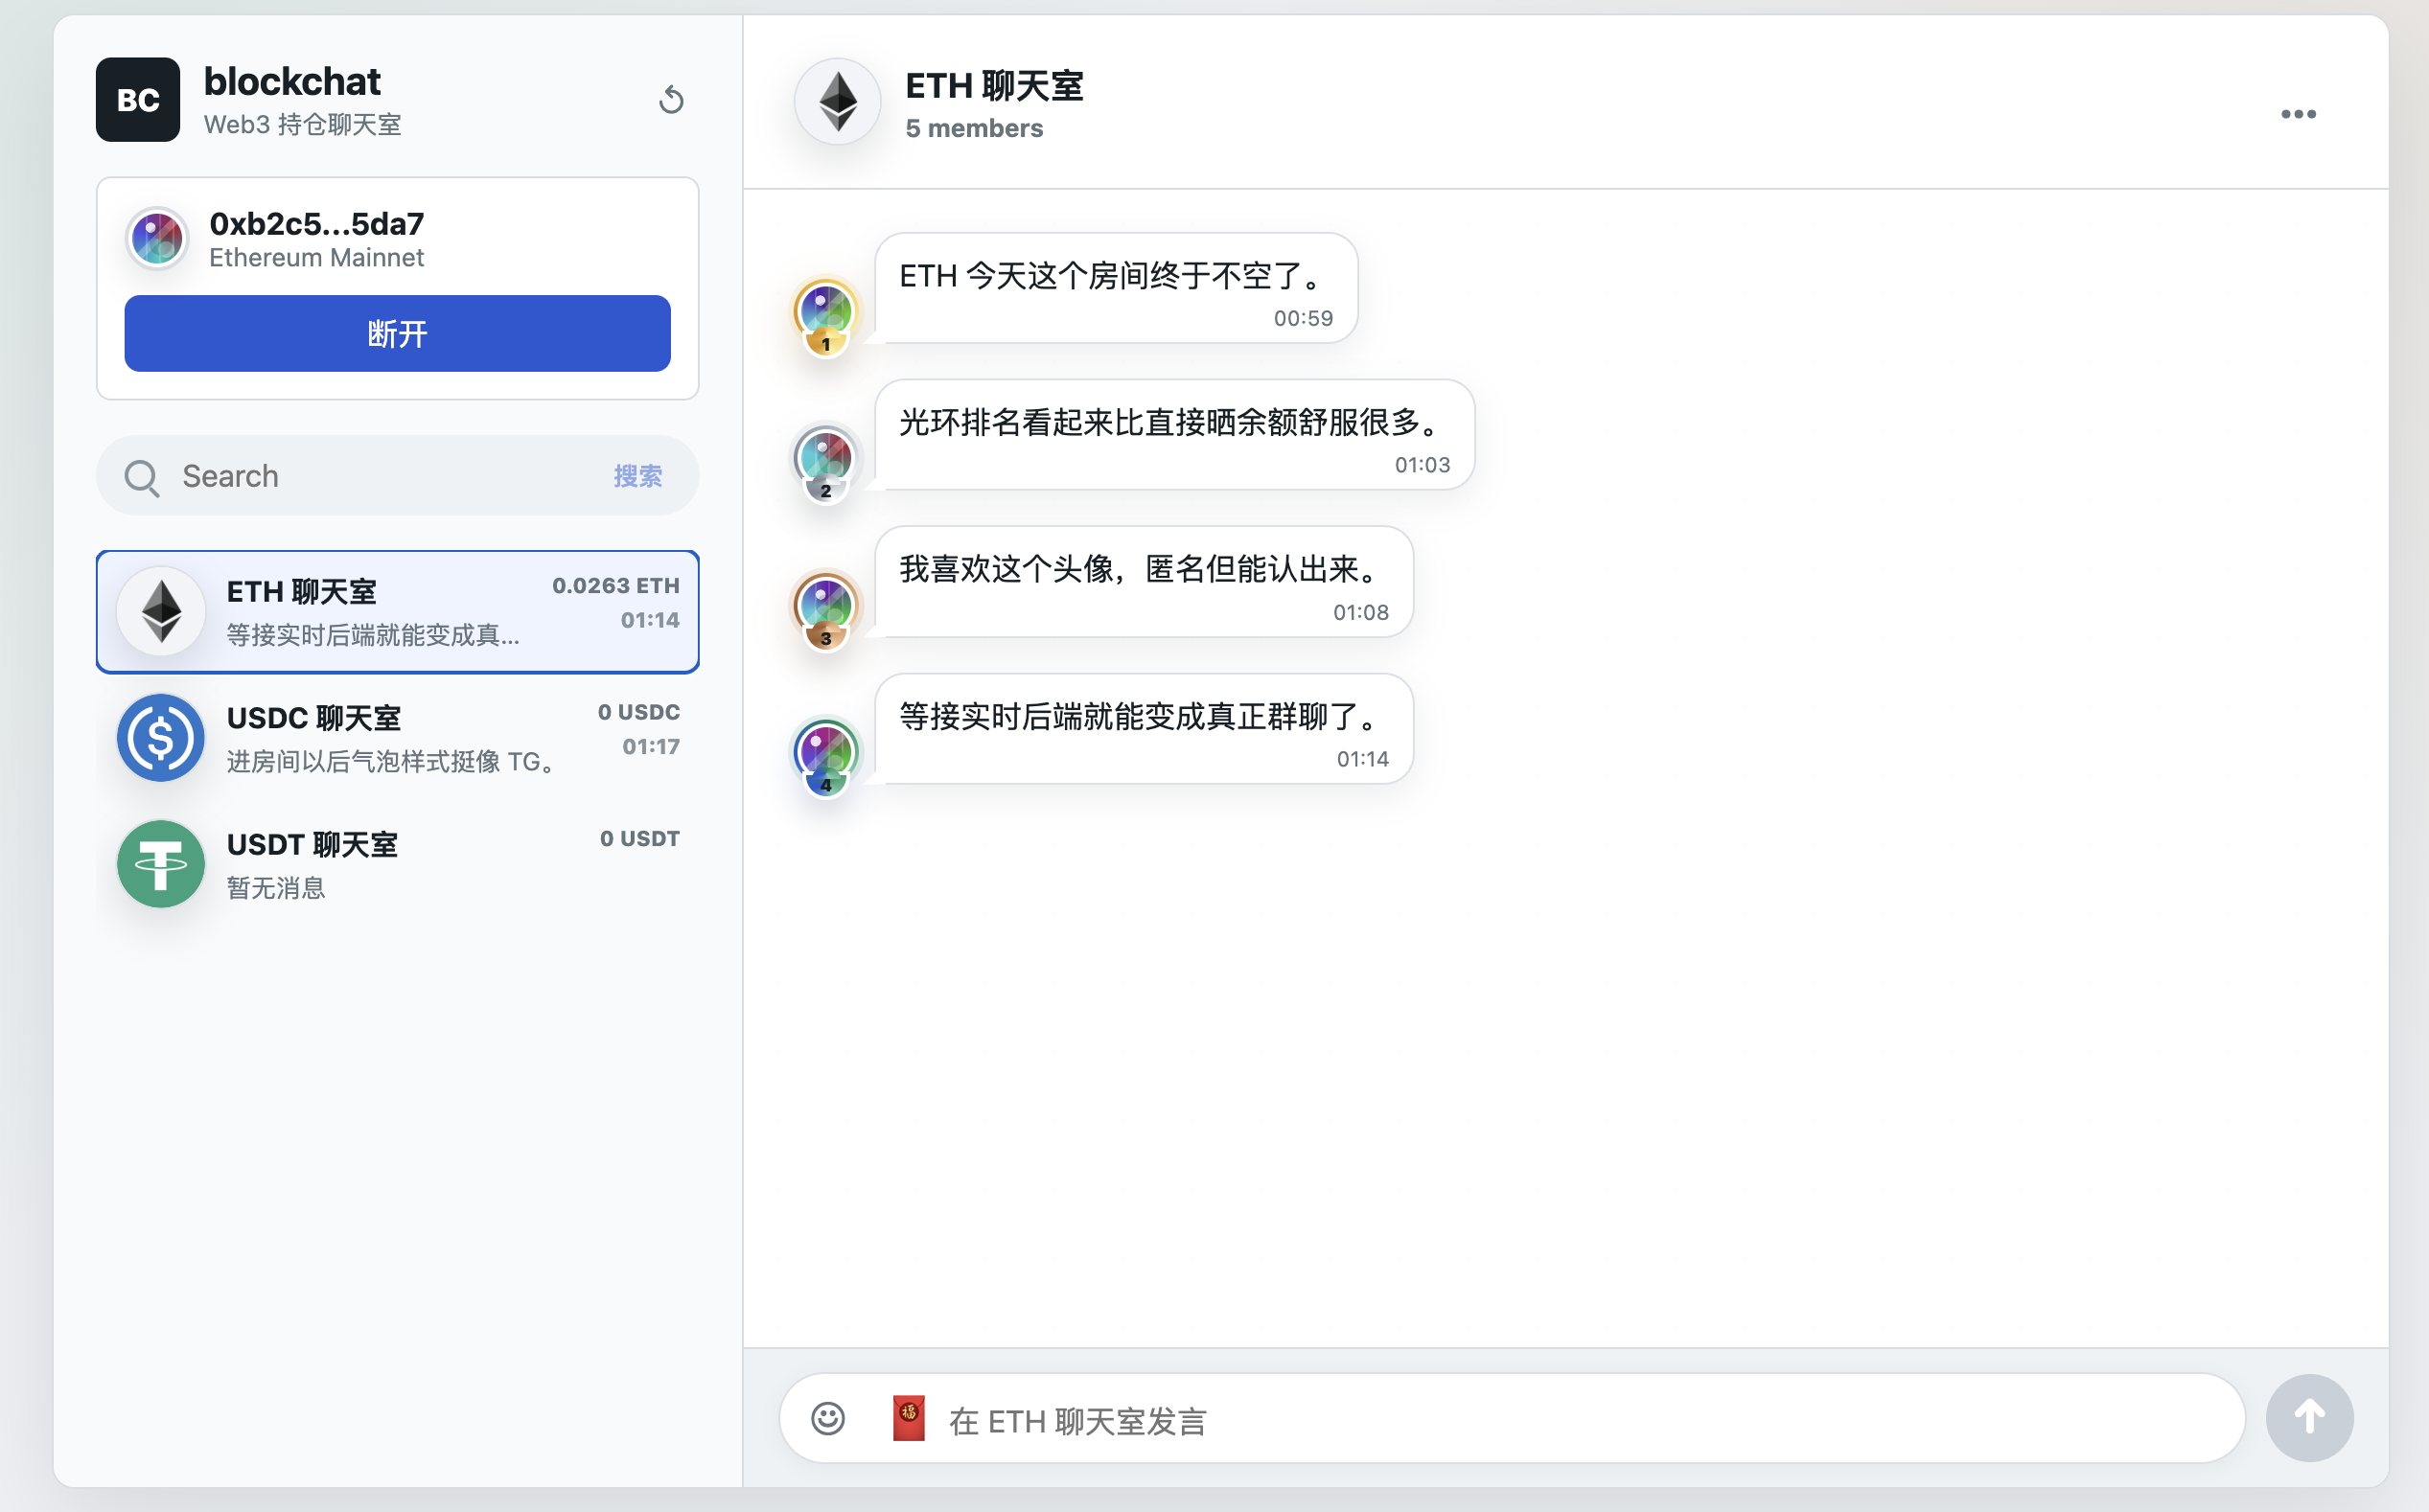This screenshot has width=2429, height=1512.
Task: Click the wallet address 0xb2c5...5da7
Action: click(x=316, y=224)
